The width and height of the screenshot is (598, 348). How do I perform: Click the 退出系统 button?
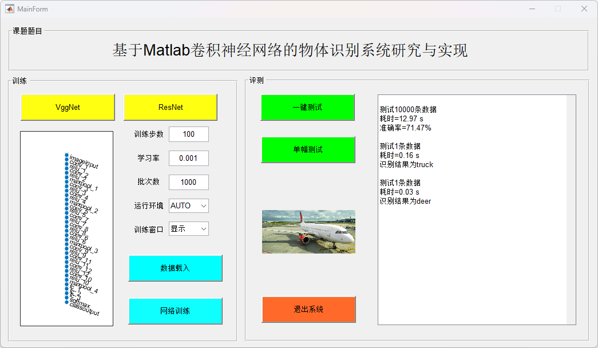click(x=308, y=310)
